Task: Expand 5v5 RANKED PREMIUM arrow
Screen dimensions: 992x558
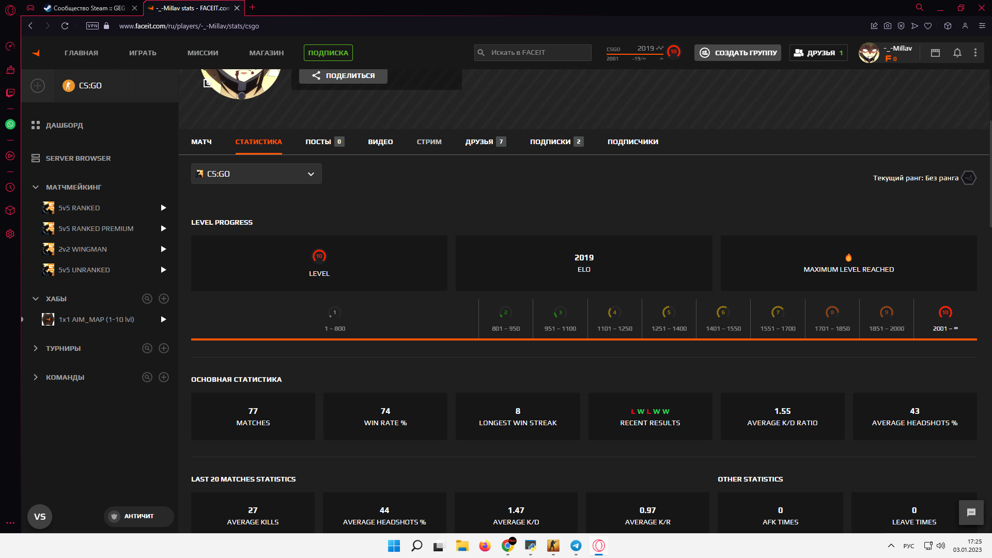Action: [163, 228]
